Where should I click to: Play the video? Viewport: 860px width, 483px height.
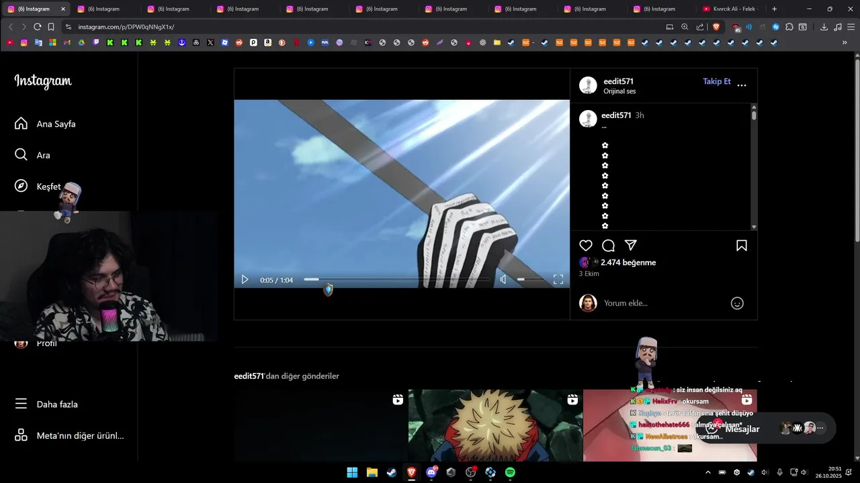tap(245, 280)
